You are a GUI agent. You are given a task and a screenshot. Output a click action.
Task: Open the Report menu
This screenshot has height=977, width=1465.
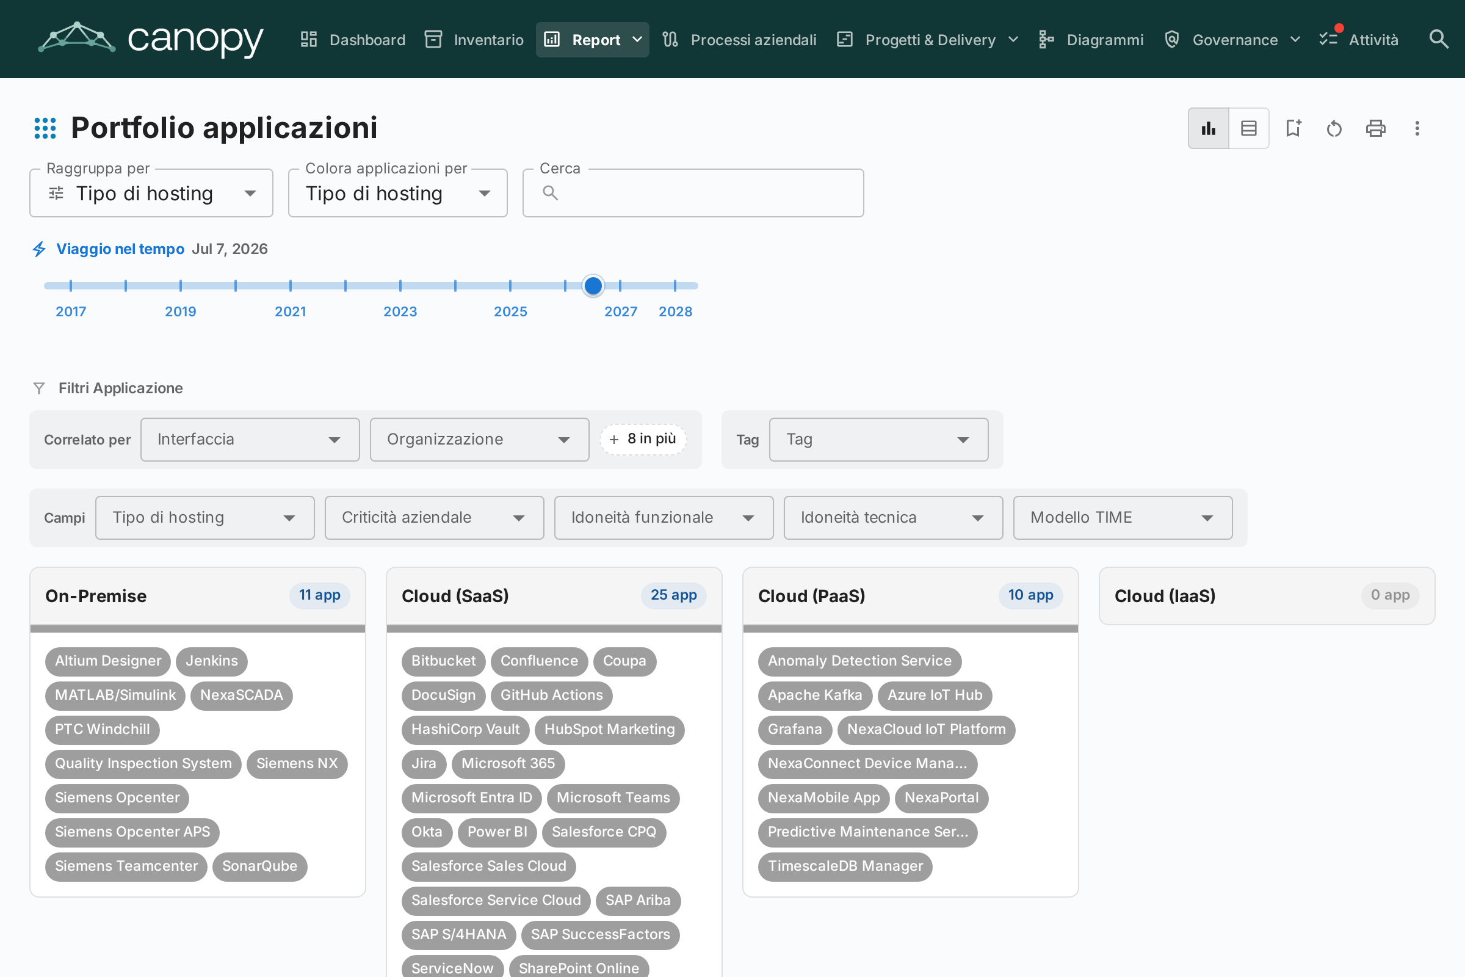pos(592,39)
